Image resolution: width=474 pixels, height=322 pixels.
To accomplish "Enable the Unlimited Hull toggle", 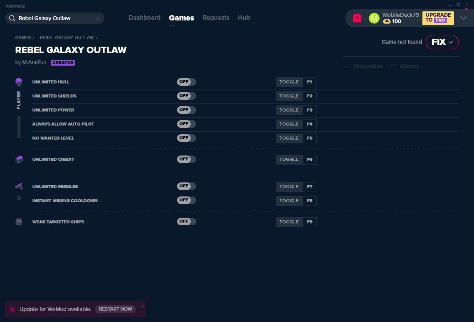I will click(x=186, y=82).
